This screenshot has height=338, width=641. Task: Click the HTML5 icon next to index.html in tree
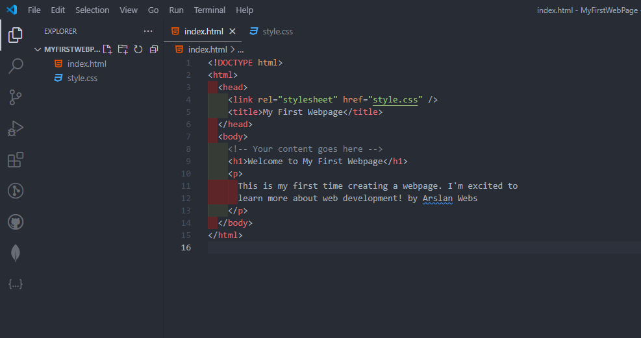coord(58,64)
